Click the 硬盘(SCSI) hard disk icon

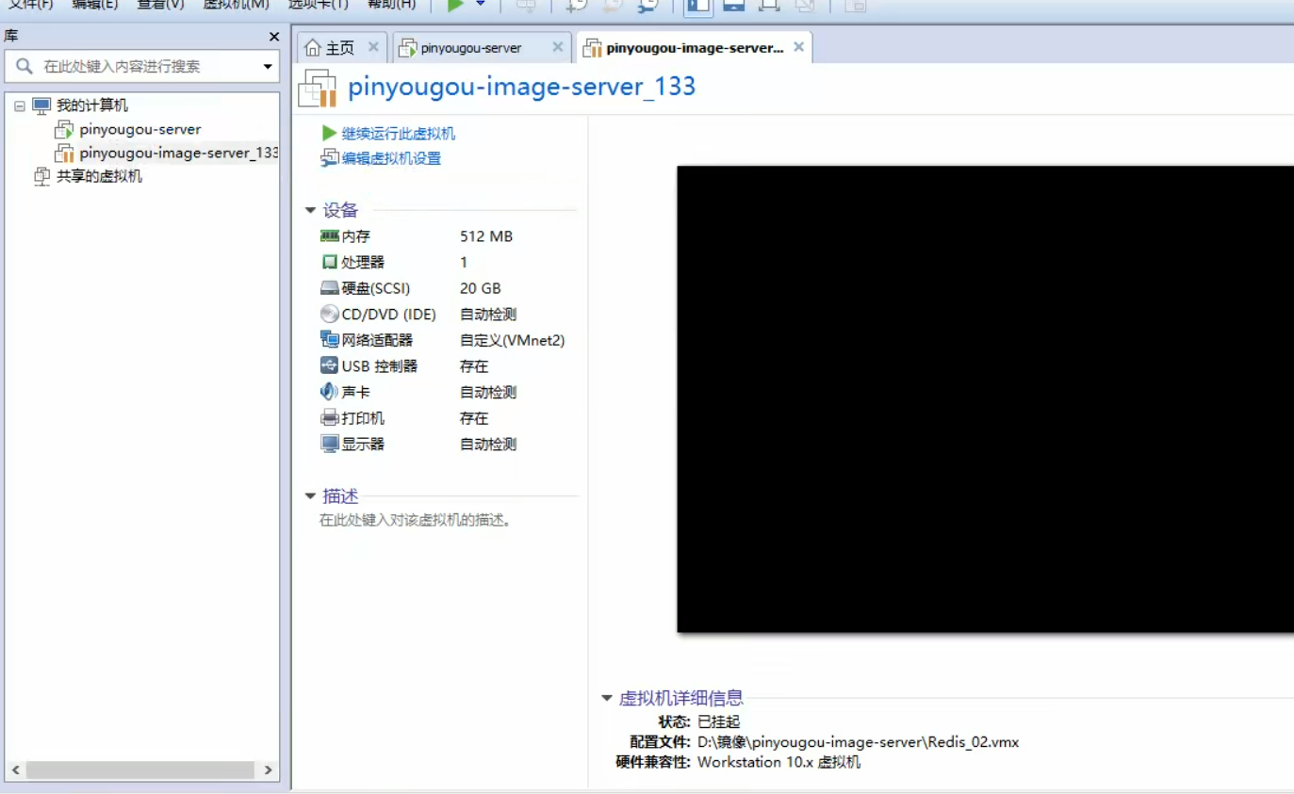tap(330, 288)
